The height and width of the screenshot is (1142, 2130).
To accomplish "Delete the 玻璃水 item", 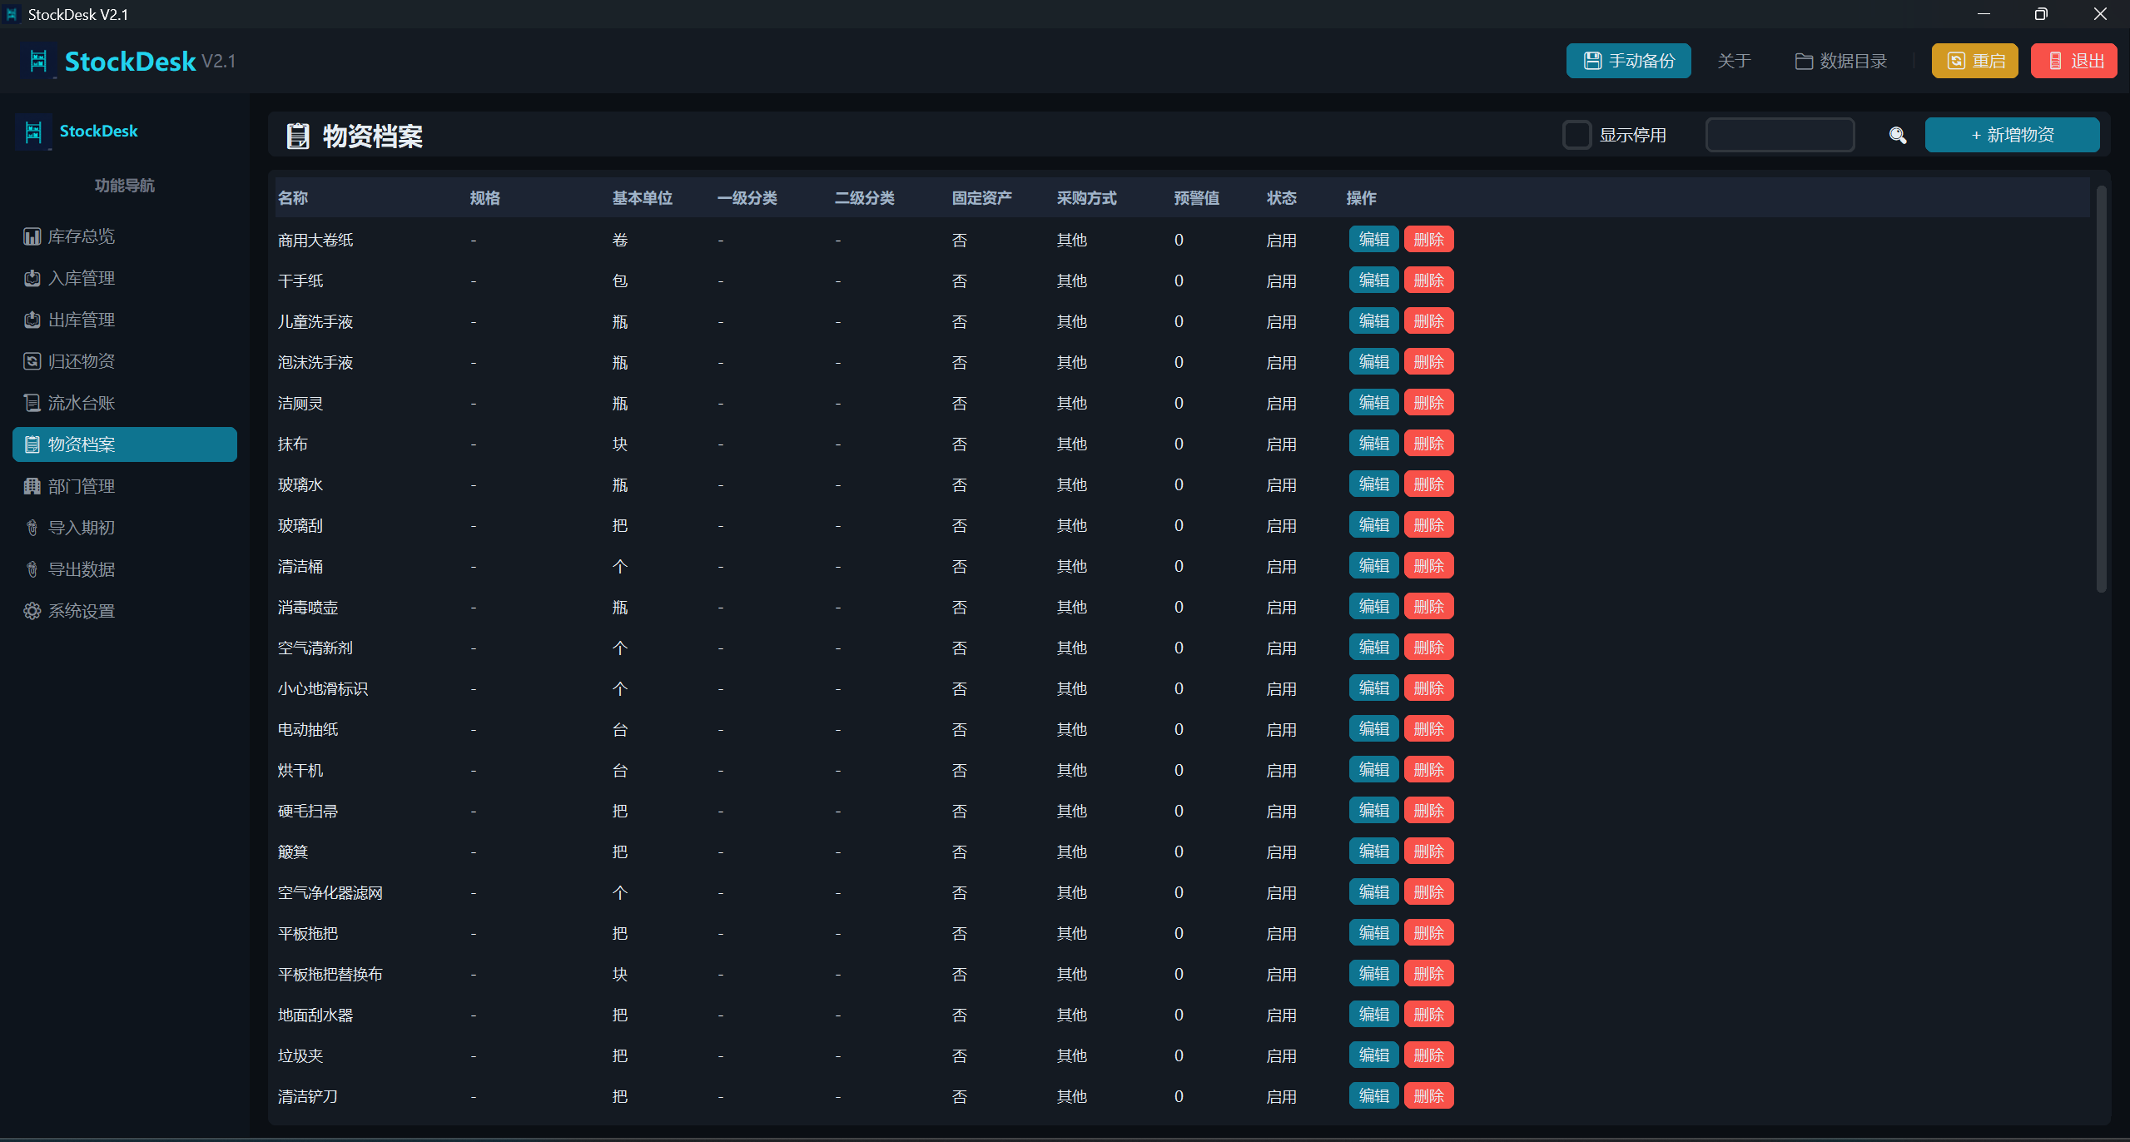I will 1428,484.
